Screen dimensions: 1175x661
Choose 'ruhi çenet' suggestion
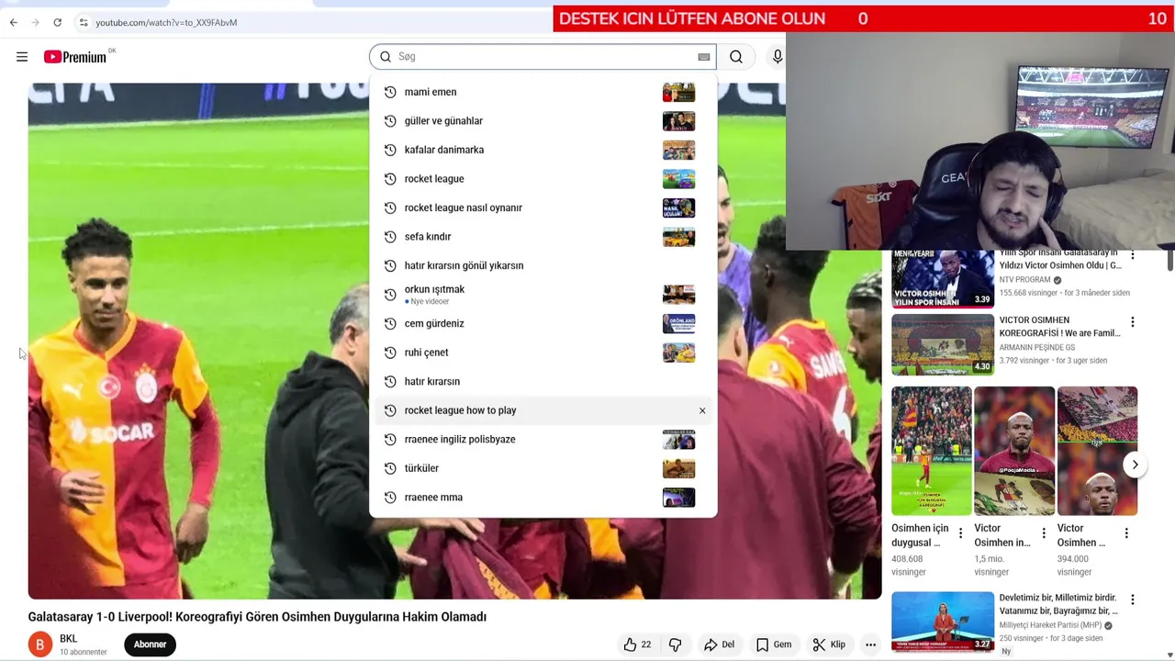tap(543, 353)
